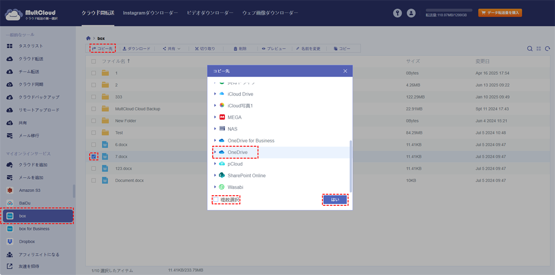Select BaiDu cloud service
This screenshot has height=275, width=555.
point(25,203)
